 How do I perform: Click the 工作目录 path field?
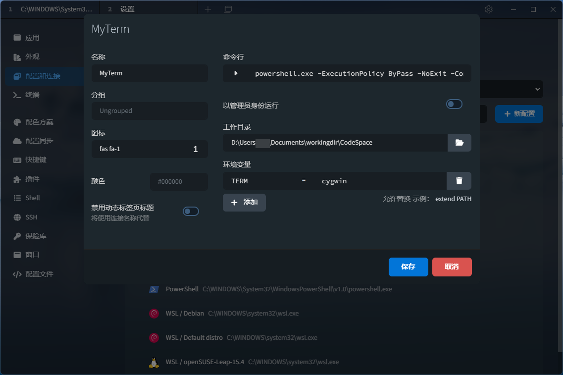coord(335,143)
